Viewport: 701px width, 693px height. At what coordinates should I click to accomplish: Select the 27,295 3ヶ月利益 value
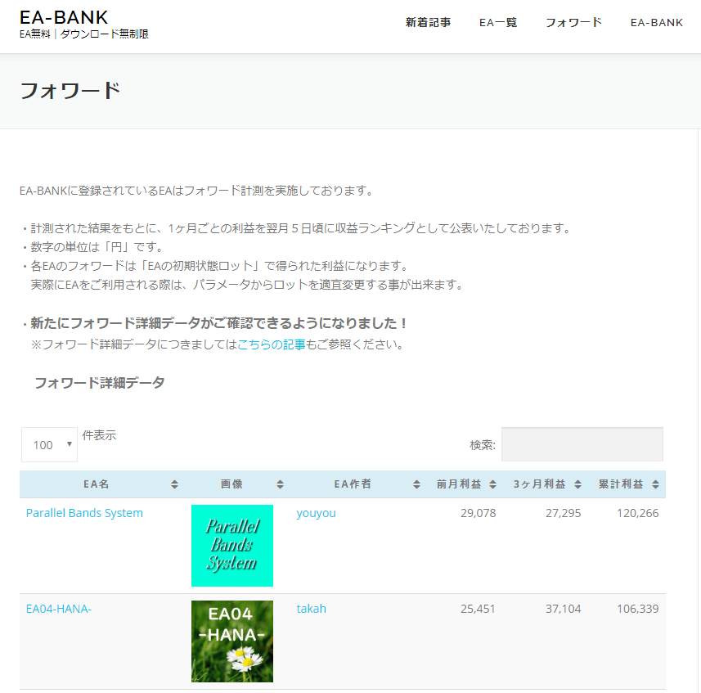[x=563, y=513]
